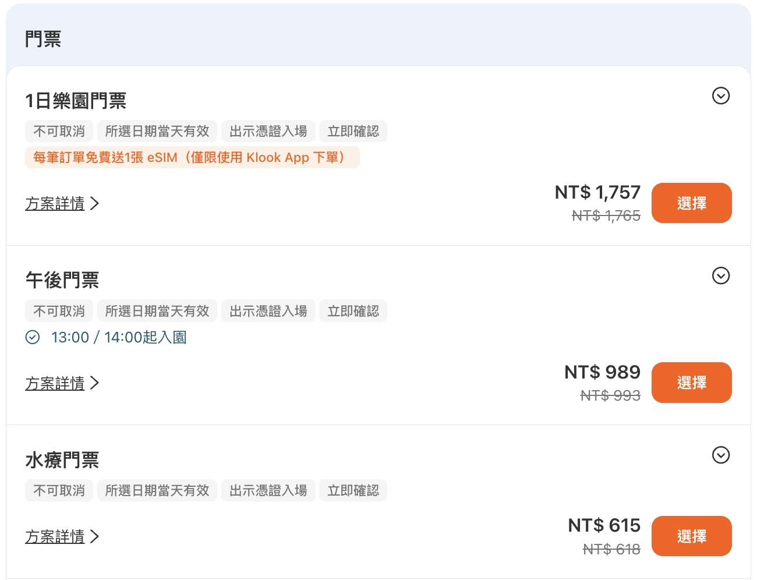Viewport: 757px width, 580px height.
Task: Open 方案詳情 for 午後門票
Action: click(x=55, y=383)
